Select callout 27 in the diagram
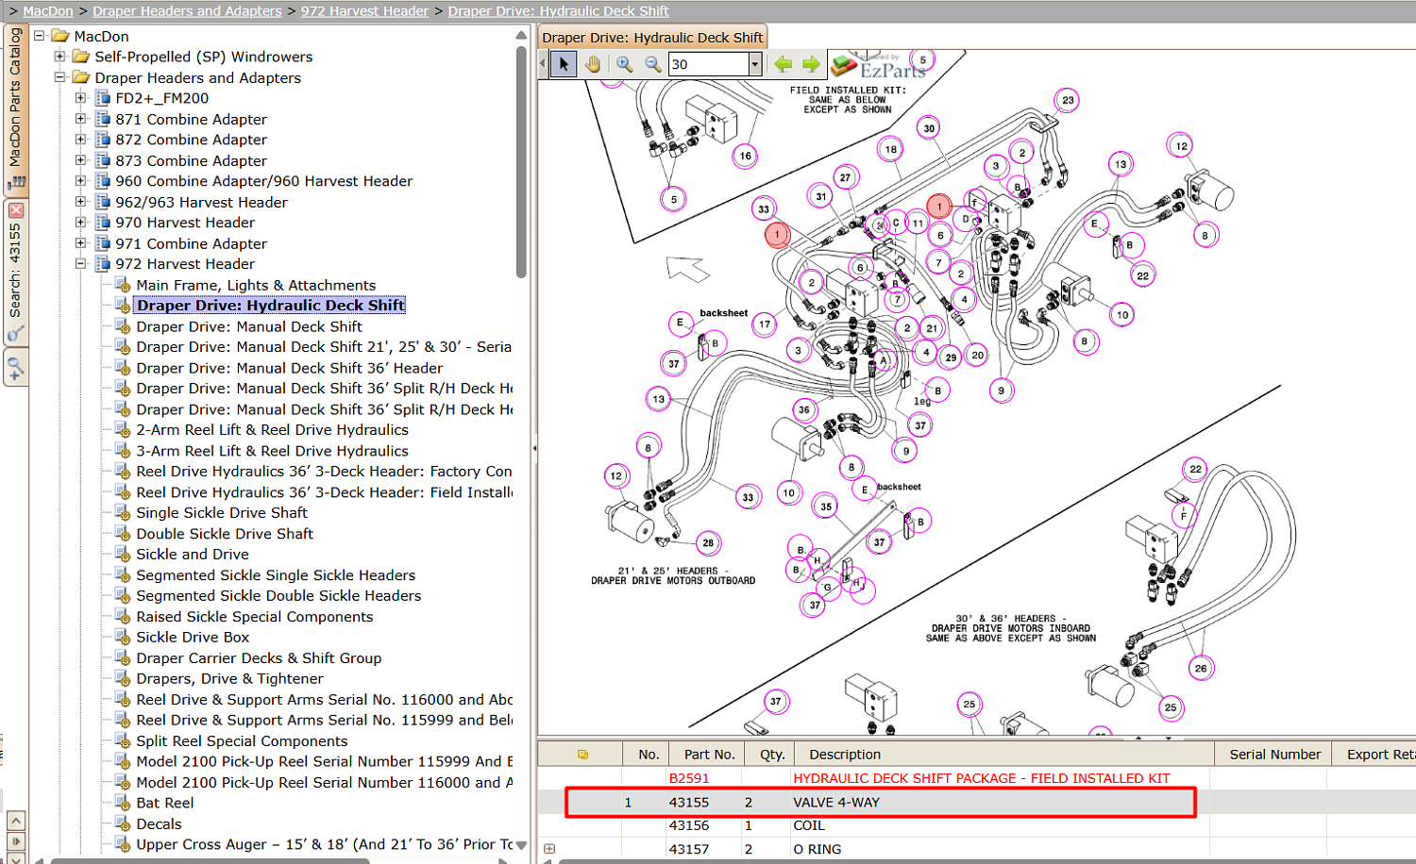This screenshot has height=864, width=1416. point(845,177)
